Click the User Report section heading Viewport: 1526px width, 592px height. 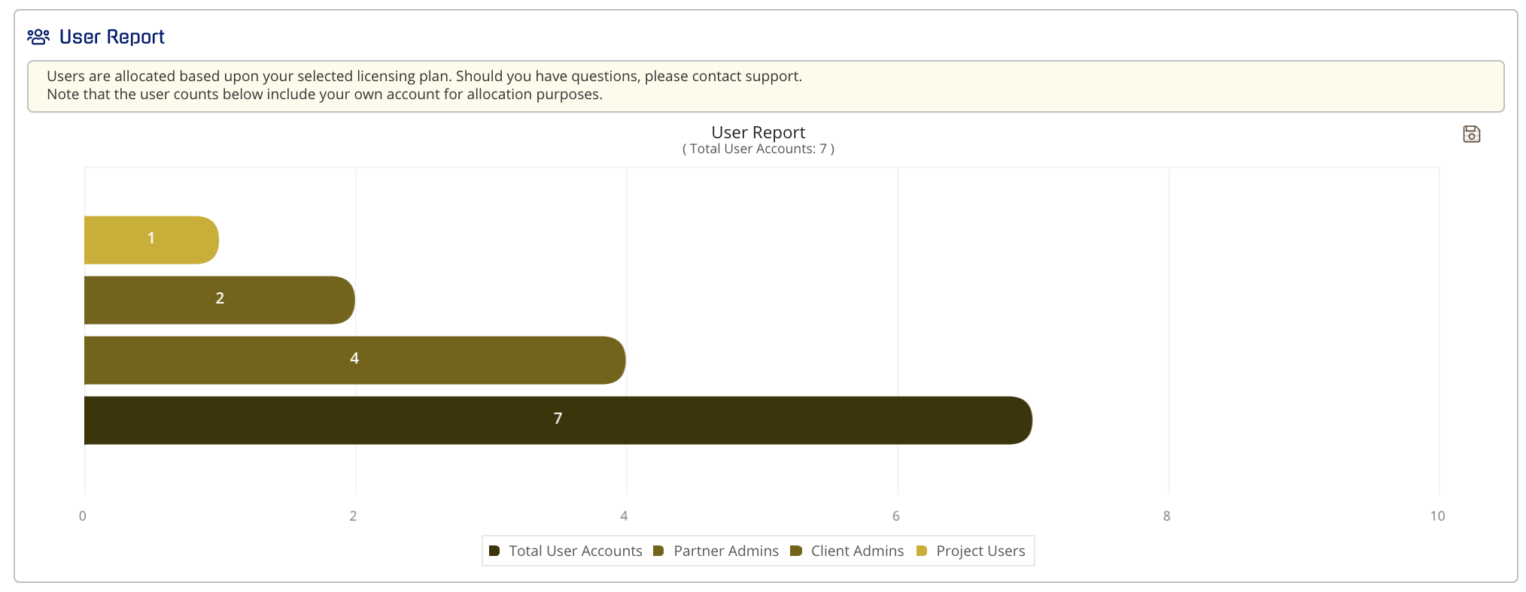tap(112, 37)
